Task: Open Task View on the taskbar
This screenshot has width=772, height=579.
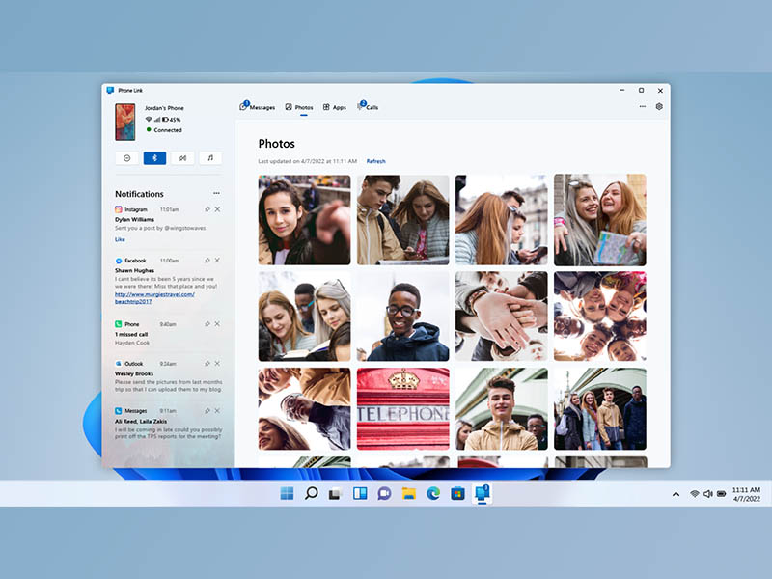Action: (335, 493)
